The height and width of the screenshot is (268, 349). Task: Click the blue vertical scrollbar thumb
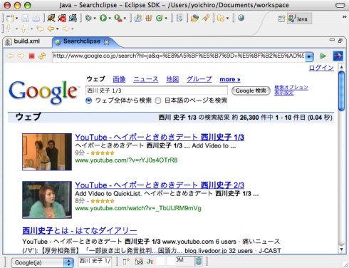coord(342,91)
